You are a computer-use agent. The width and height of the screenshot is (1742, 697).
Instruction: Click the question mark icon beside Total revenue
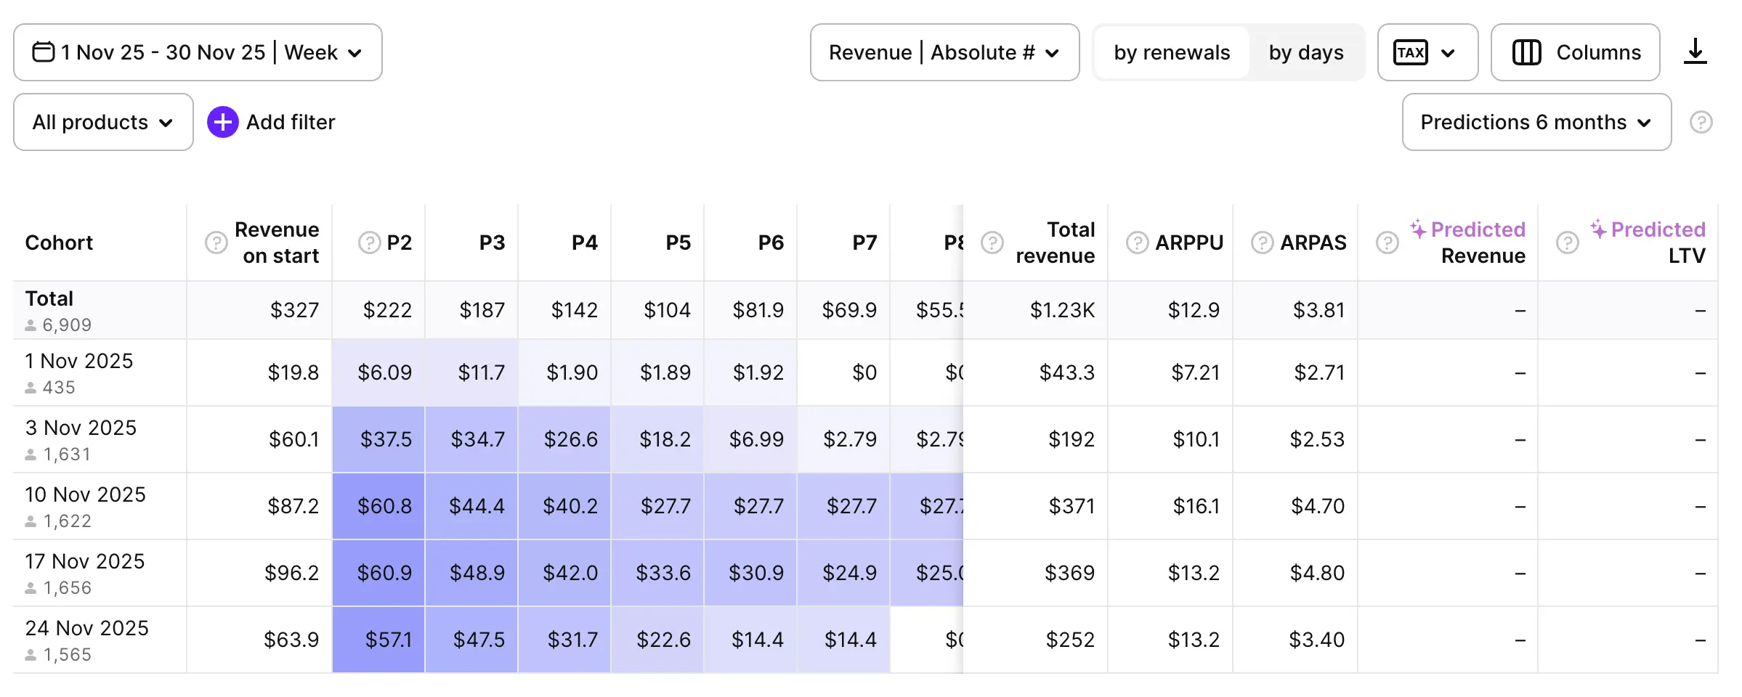click(992, 242)
